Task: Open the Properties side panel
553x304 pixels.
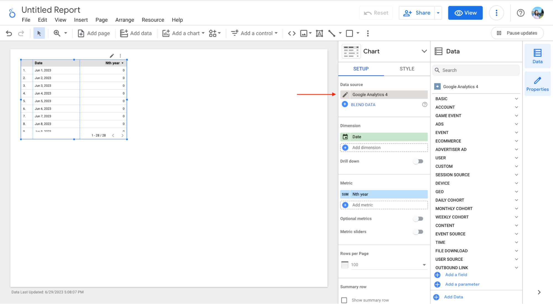Action: point(537,84)
